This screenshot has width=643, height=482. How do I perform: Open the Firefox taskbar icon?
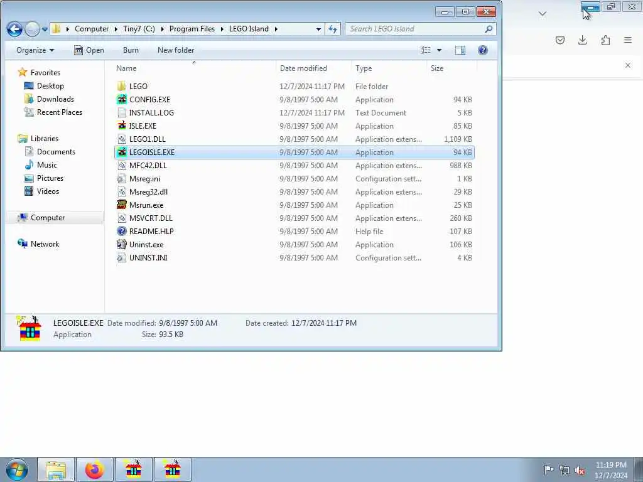[94, 469]
